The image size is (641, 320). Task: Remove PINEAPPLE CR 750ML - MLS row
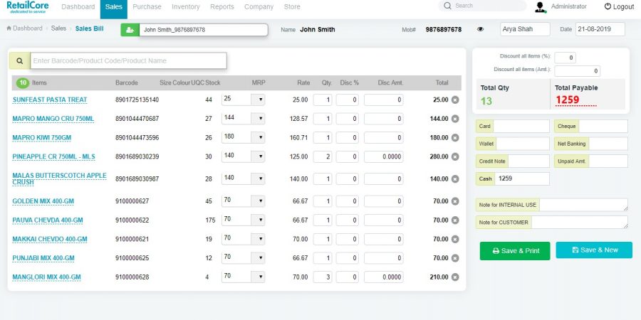(x=455, y=156)
